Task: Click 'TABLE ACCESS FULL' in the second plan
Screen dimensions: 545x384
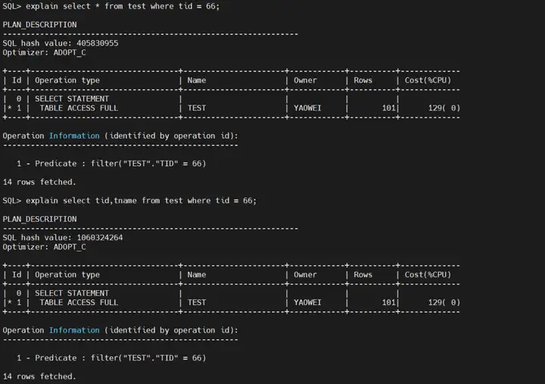Action: 79,302
